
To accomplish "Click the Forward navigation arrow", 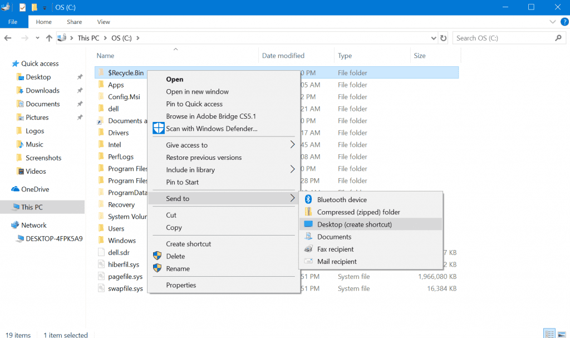I will 24,38.
